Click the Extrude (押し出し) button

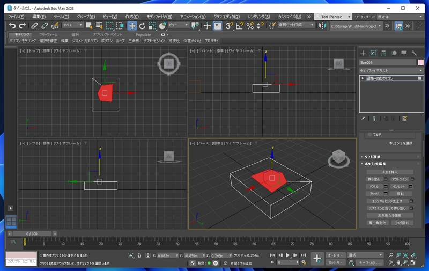tap(374, 179)
